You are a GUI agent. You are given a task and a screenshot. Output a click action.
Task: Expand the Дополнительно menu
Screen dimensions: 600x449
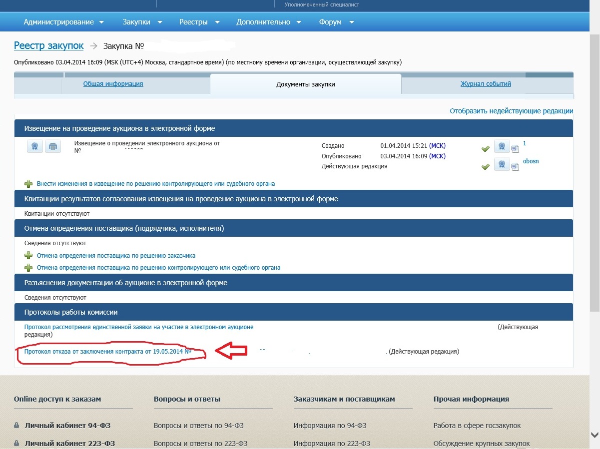click(269, 22)
